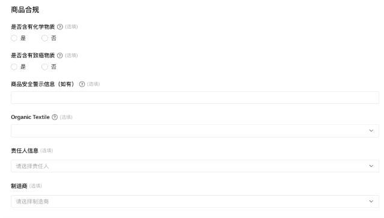384x218 pixels.
Task: Click chevron arrow in 制造商 selector
Action: tap(371, 201)
